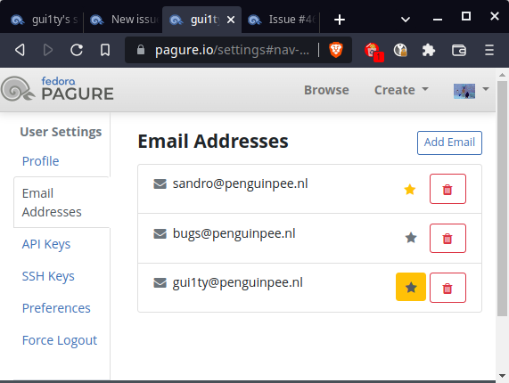Open the browser extensions puzzle icon

click(x=429, y=50)
